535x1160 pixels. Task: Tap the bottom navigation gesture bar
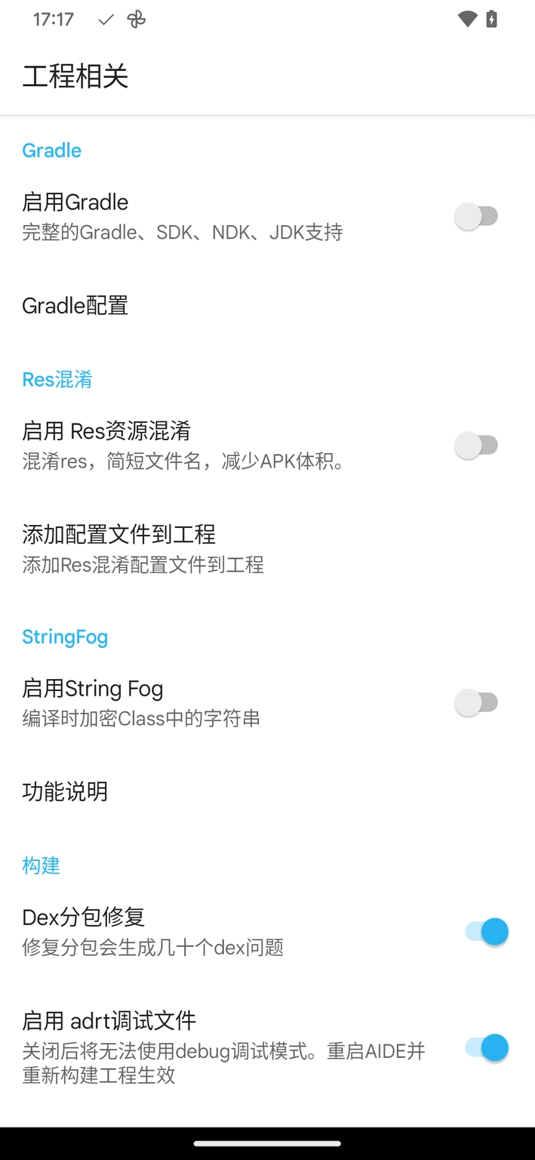[267, 1143]
